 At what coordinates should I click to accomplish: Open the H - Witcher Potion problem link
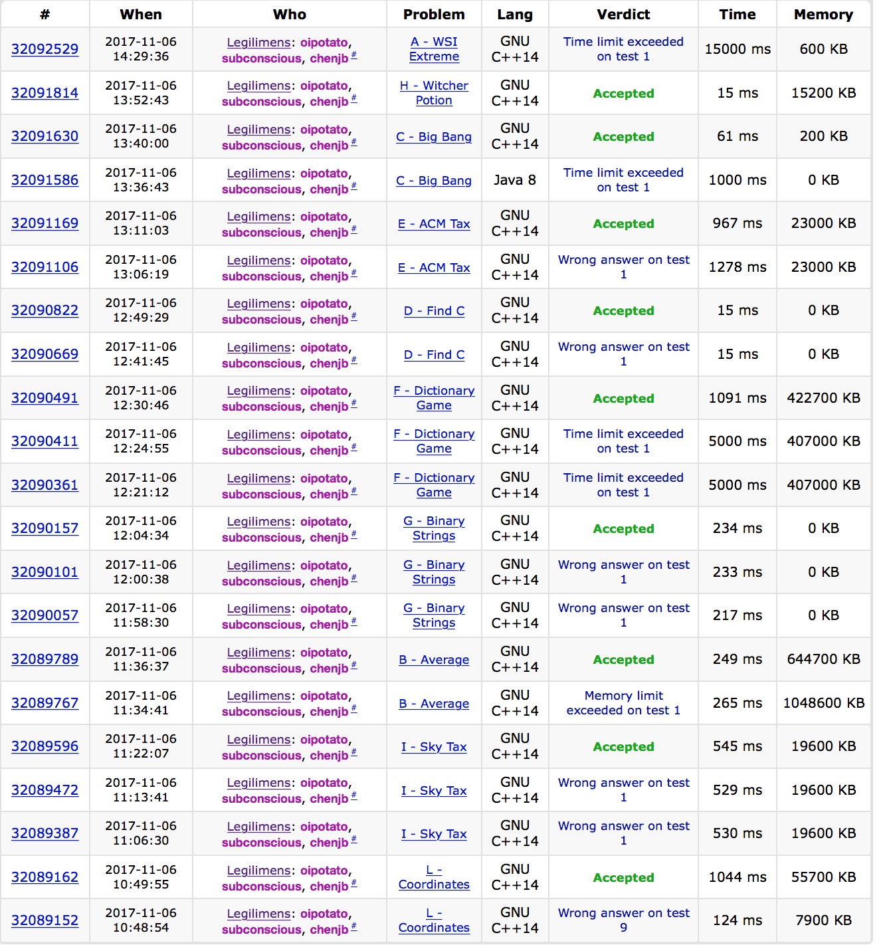click(x=434, y=93)
